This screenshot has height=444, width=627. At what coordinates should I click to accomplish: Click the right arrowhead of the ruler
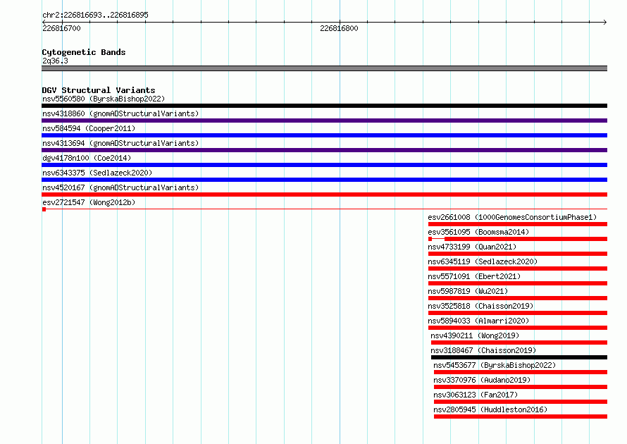pos(605,22)
